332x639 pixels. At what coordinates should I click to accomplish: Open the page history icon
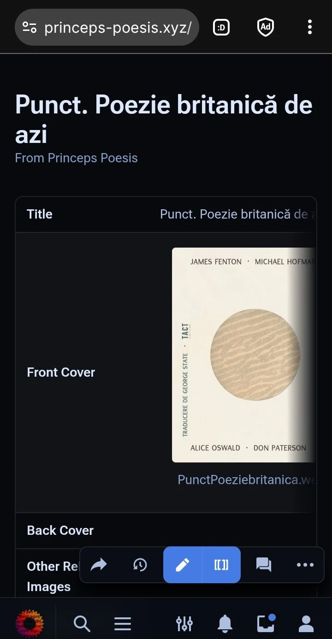pos(140,565)
